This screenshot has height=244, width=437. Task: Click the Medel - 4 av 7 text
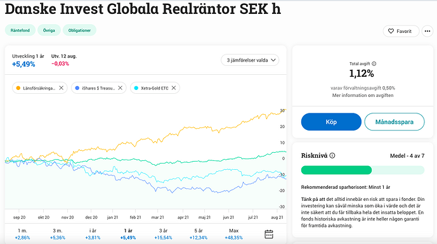(407, 156)
